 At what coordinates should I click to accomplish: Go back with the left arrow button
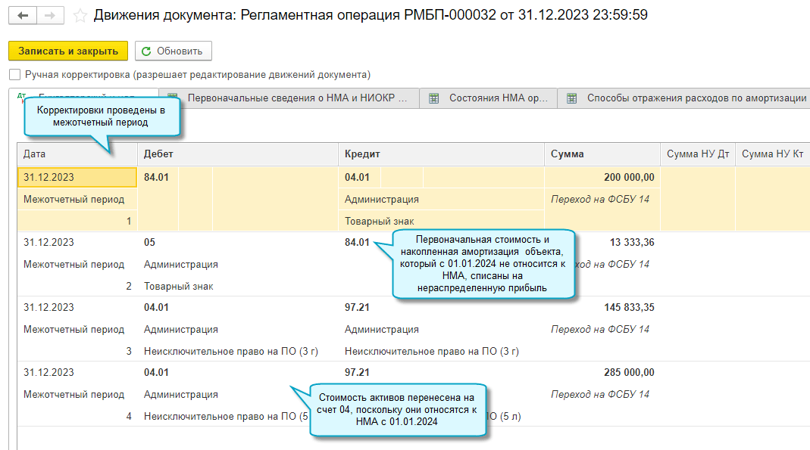point(23,15)
